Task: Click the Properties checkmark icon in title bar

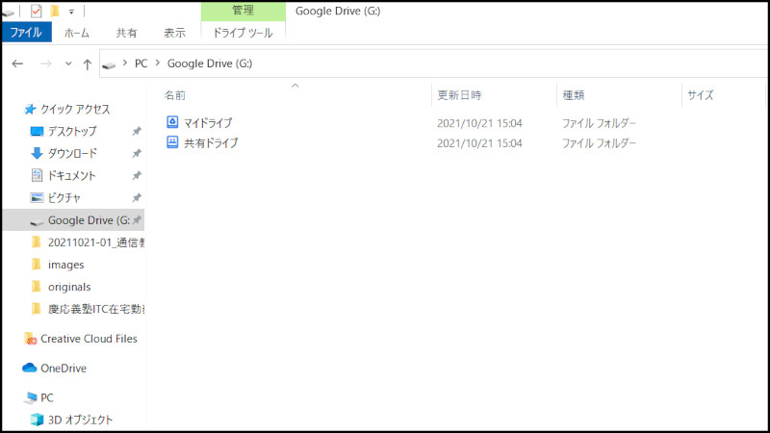Action: 37,11
